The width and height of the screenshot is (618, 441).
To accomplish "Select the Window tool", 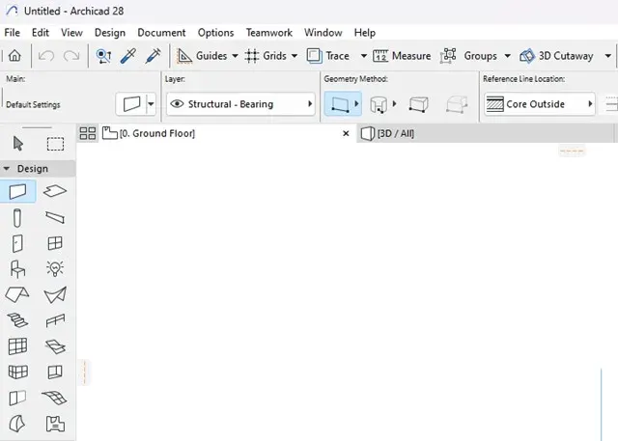I will (55, 243).
